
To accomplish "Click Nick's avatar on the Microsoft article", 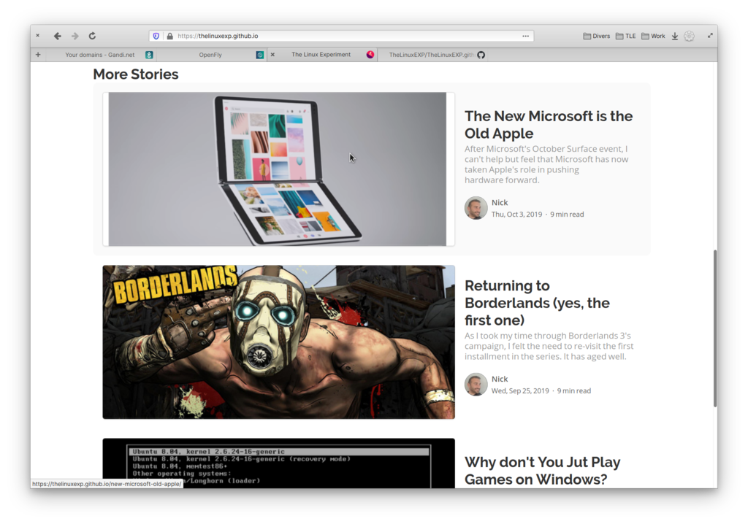I will pos(476,208).
